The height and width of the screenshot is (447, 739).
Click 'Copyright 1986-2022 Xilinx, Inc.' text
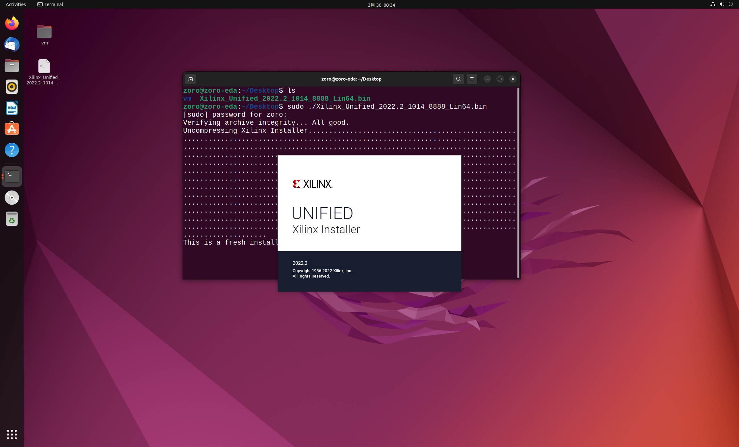322,271
